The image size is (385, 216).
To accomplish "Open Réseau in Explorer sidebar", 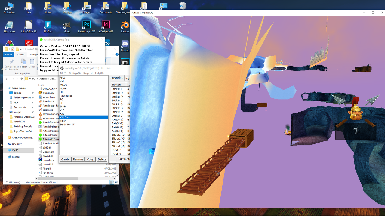I will 16,157.
